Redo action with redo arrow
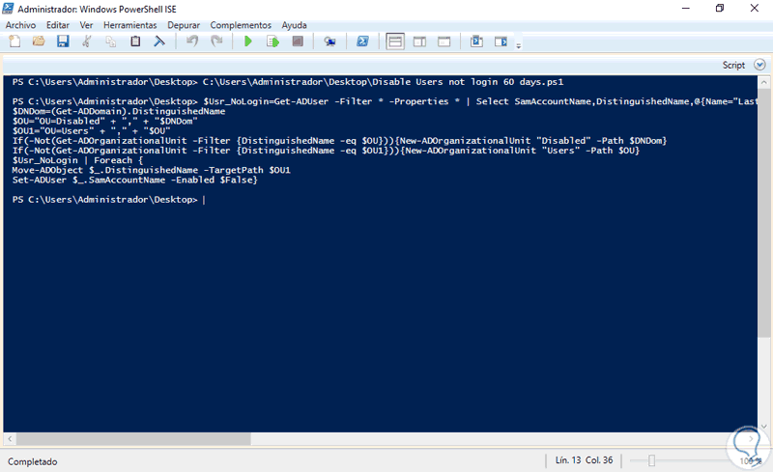 [x=216, y=42]
